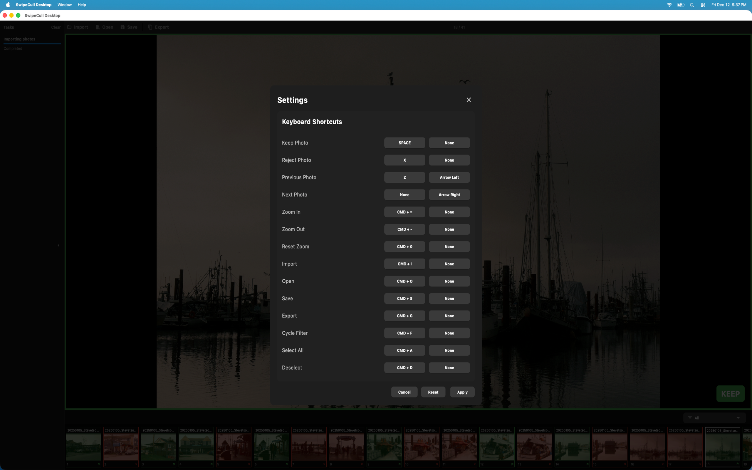Open the Help menu
This screenshot has height=470, width=752.
(82, 5)
